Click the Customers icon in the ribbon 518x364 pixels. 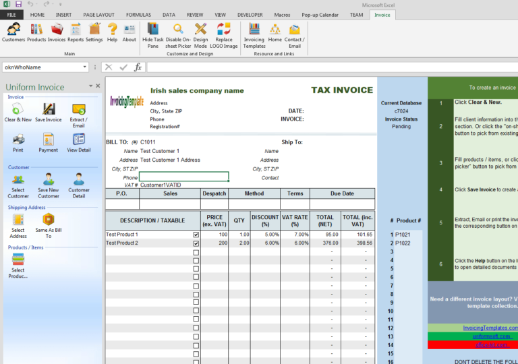click(13, 31)
